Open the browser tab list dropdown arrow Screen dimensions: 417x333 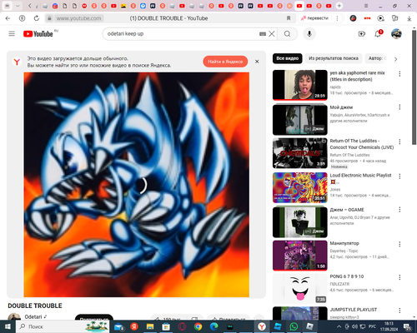coord(18,6)
